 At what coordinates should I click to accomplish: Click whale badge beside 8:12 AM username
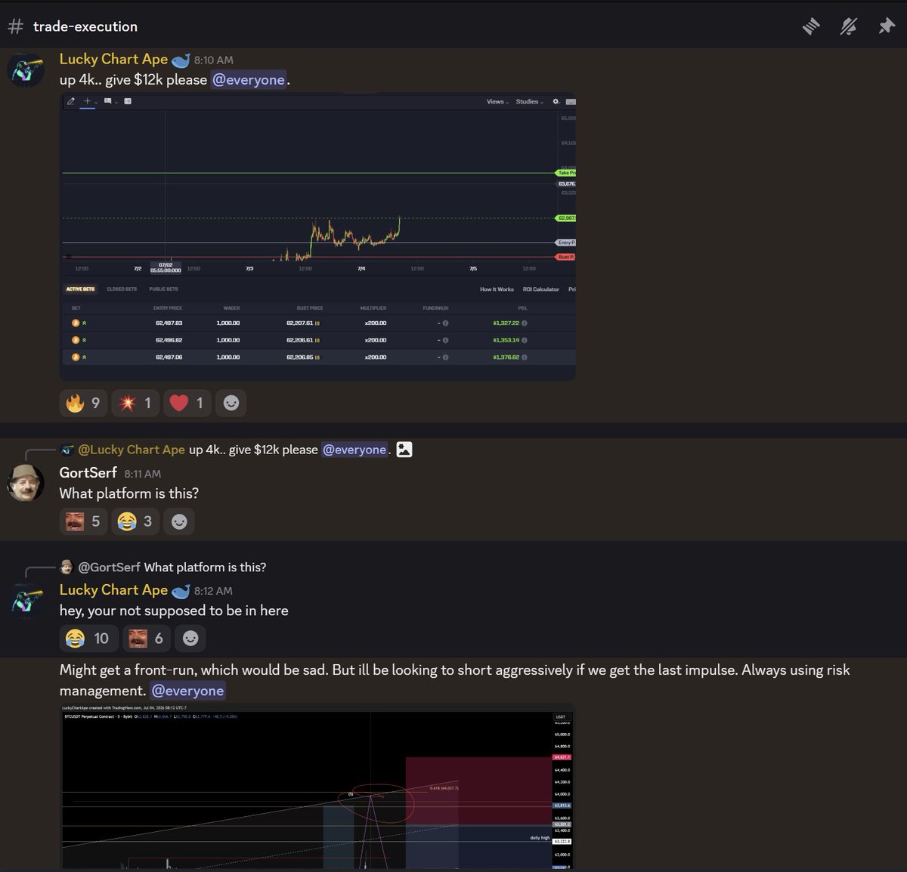click(181, 591)
